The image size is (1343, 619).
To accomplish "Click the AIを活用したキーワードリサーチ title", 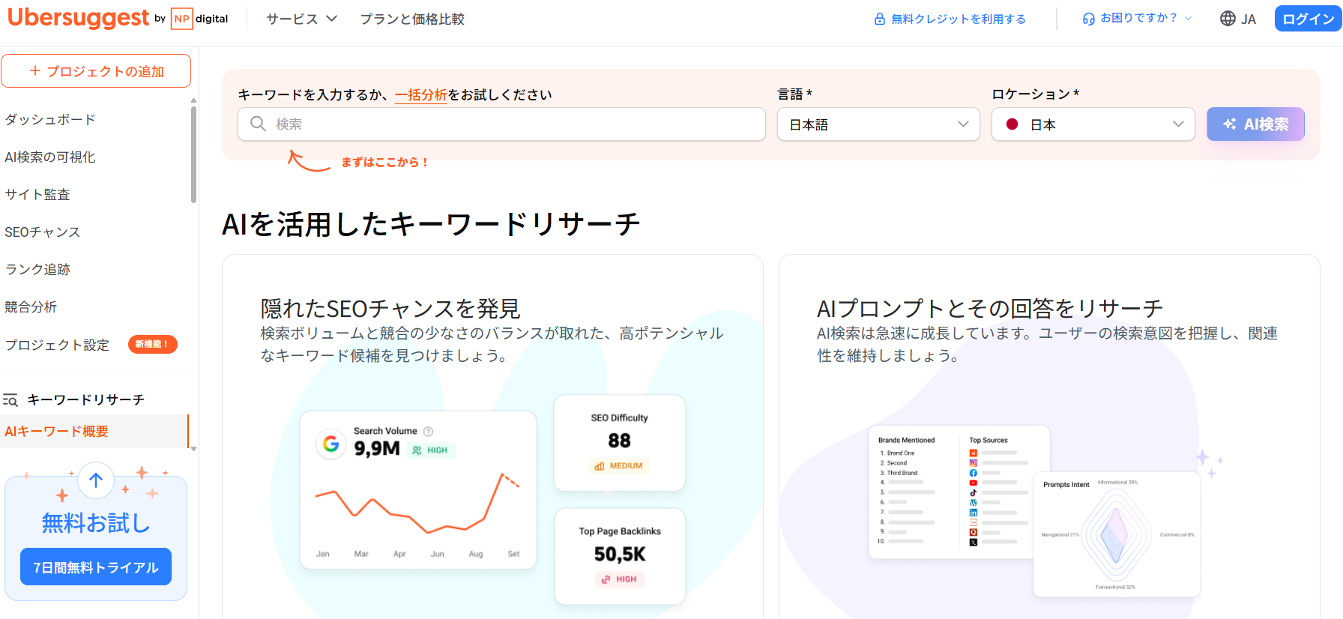I will [431, 224].
